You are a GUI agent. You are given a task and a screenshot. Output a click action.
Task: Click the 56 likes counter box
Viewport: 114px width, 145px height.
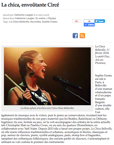pyautogui.click(x=89, y=21)
